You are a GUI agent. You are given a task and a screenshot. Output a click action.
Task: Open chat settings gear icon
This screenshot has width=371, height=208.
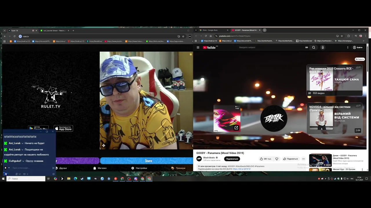pyautogui.click(x=54, y=174)
